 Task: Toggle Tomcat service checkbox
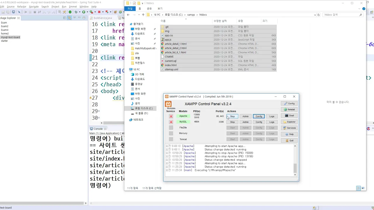click(x=171, y=139)
